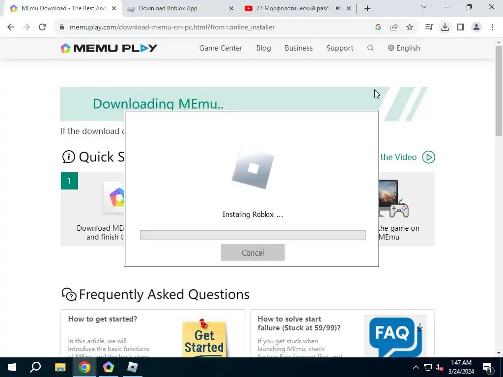Open the site search magnifier icon

pos(370,48)
